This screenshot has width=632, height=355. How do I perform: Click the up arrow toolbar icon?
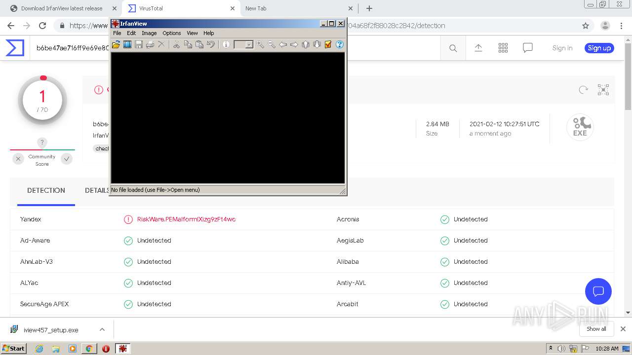[306, 44]
